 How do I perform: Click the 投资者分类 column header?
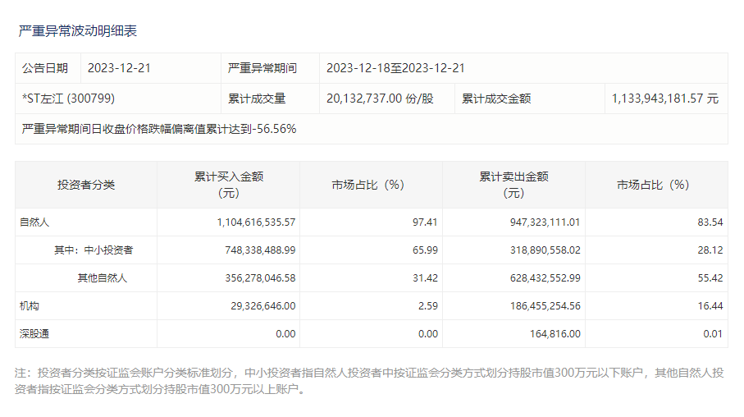click(86, 185)
